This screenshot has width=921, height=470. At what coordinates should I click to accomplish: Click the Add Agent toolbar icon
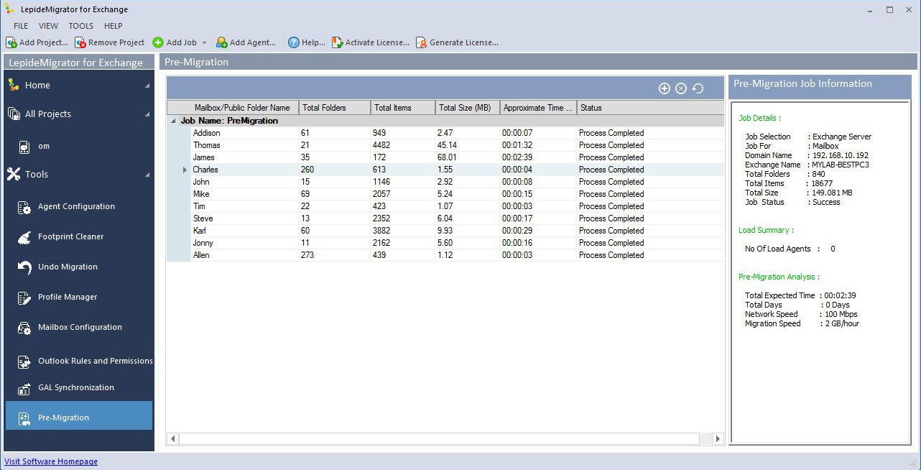coord(221,42)
